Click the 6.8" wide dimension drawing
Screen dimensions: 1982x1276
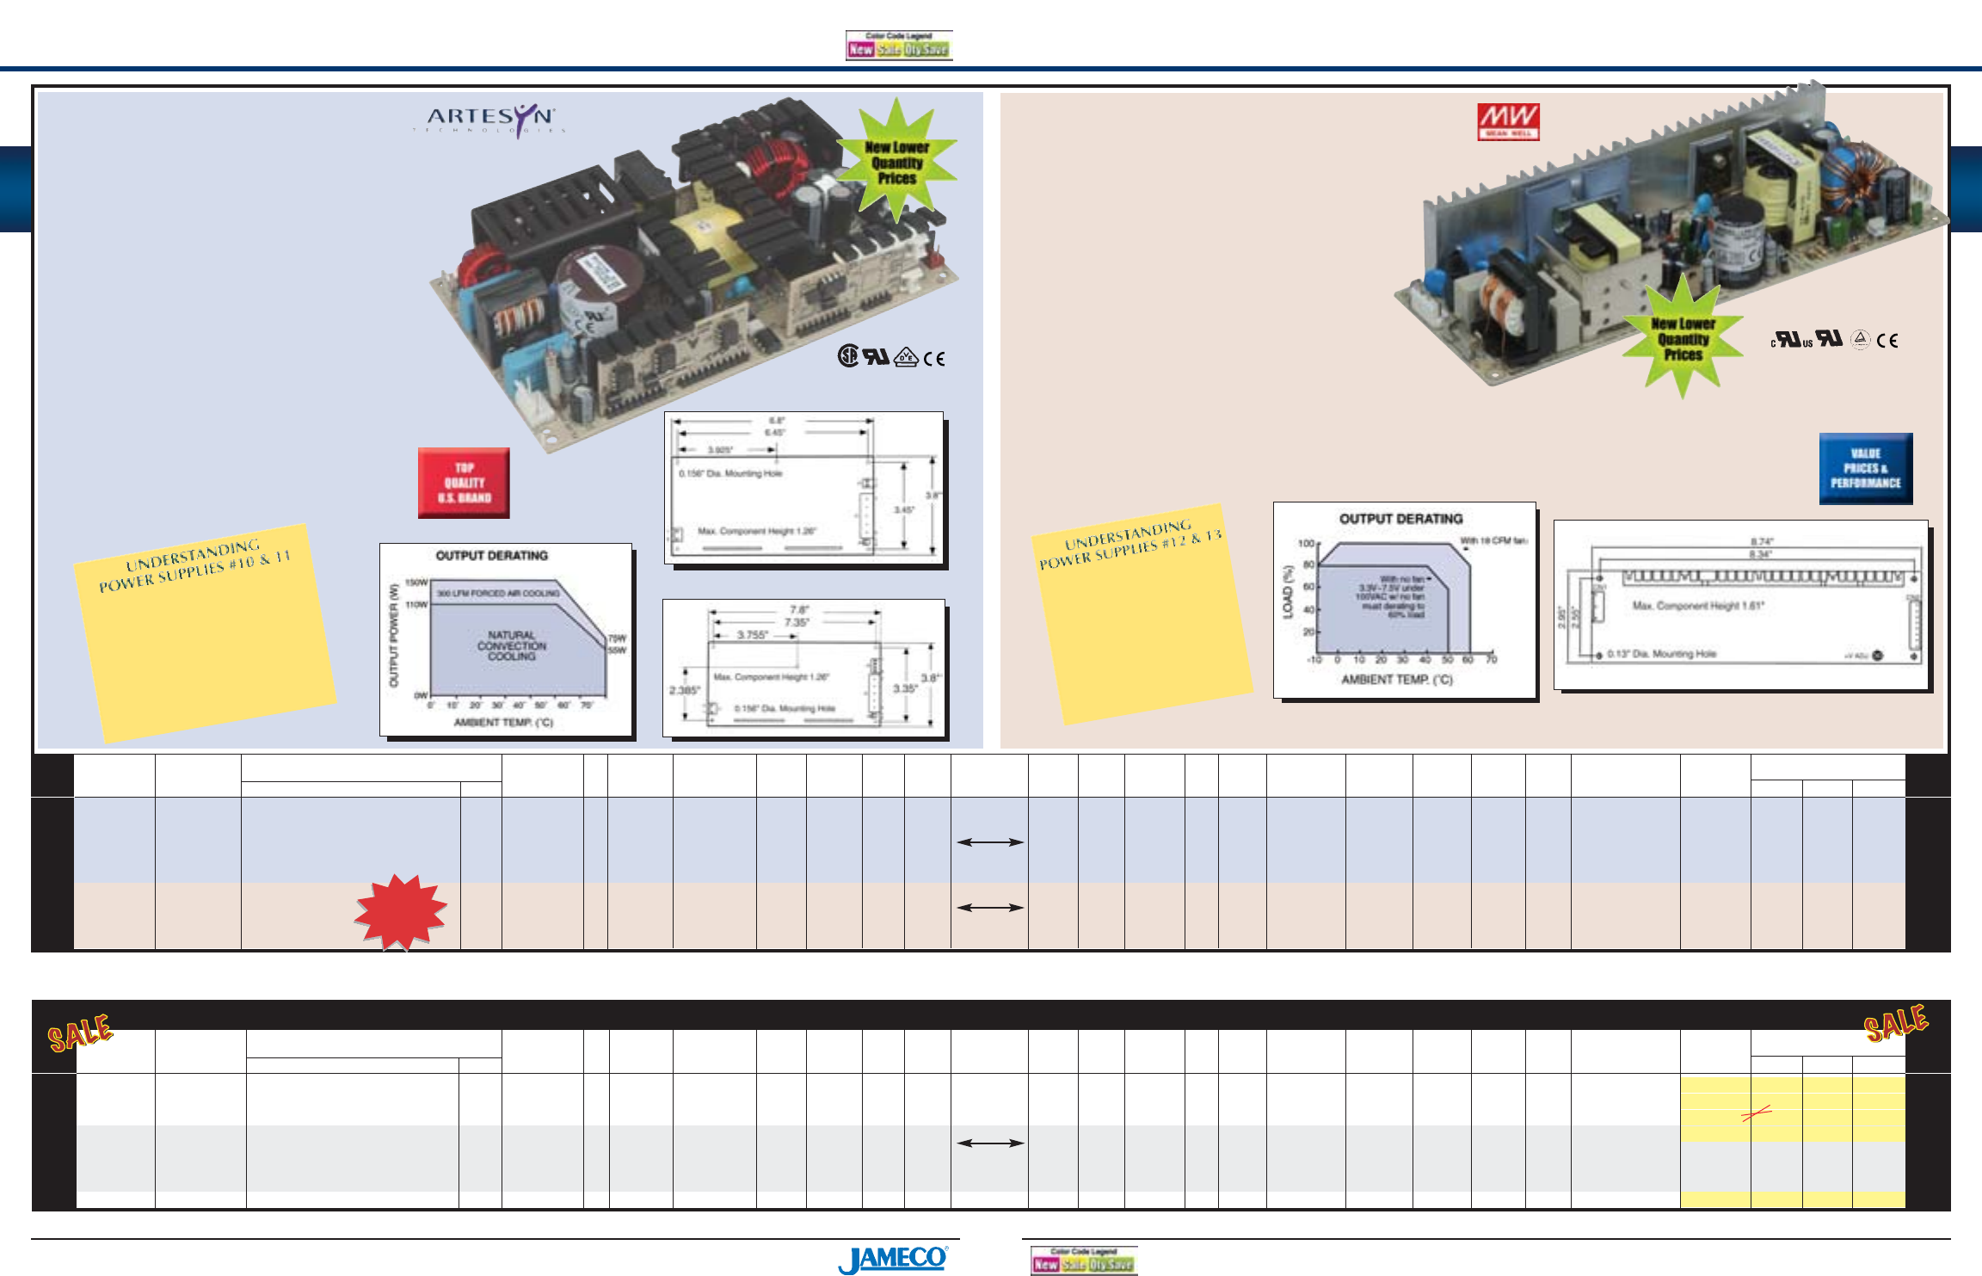coord(803,488)
